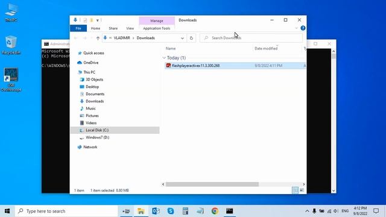The height and width of the screenshot is (217, 386).
Task: Select Network in navigation pane
Action: (x=90, y=147)
